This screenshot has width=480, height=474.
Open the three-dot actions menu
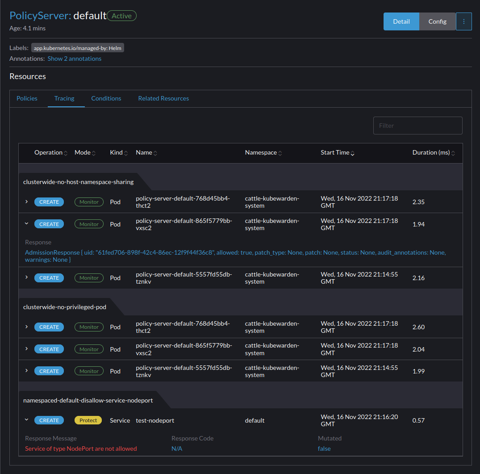click(463, 21)
